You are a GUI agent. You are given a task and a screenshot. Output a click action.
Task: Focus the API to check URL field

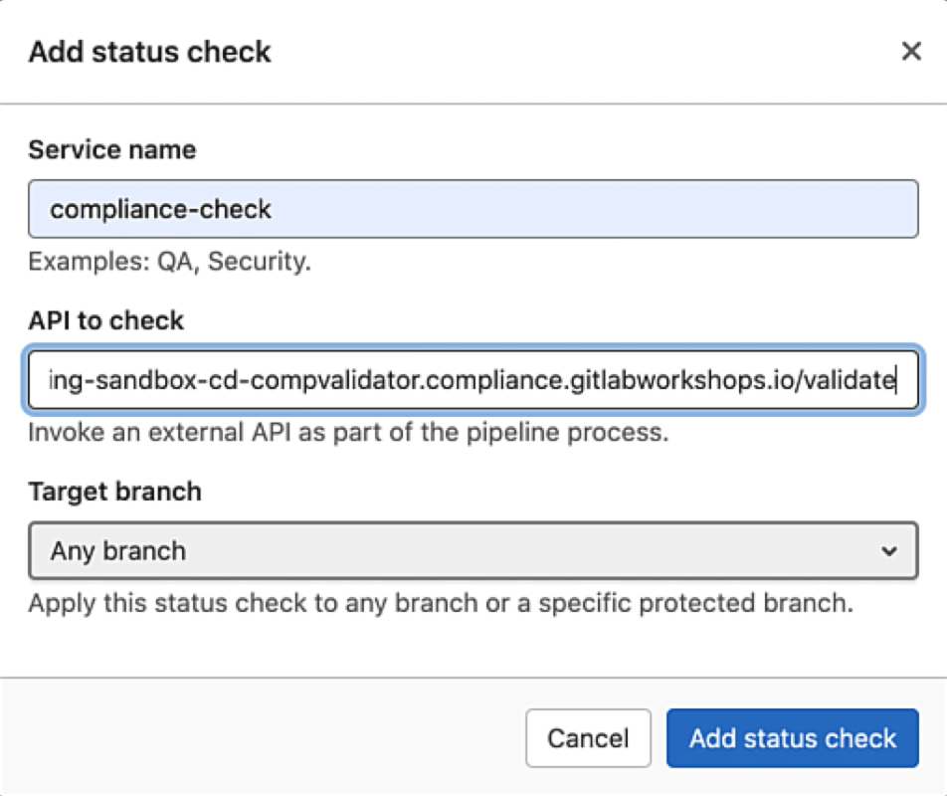[x=473, y=379]
